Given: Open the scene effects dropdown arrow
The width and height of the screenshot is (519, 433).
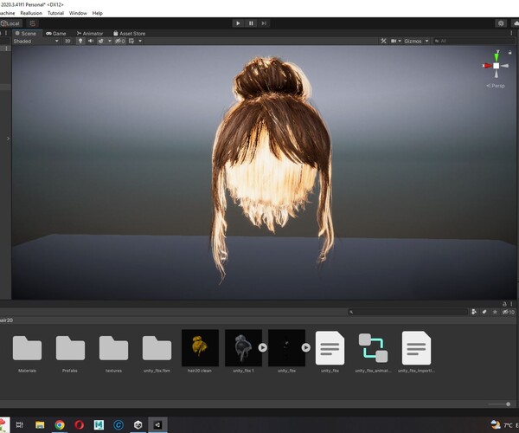Looking at the screenshot, I should (109, 41).
